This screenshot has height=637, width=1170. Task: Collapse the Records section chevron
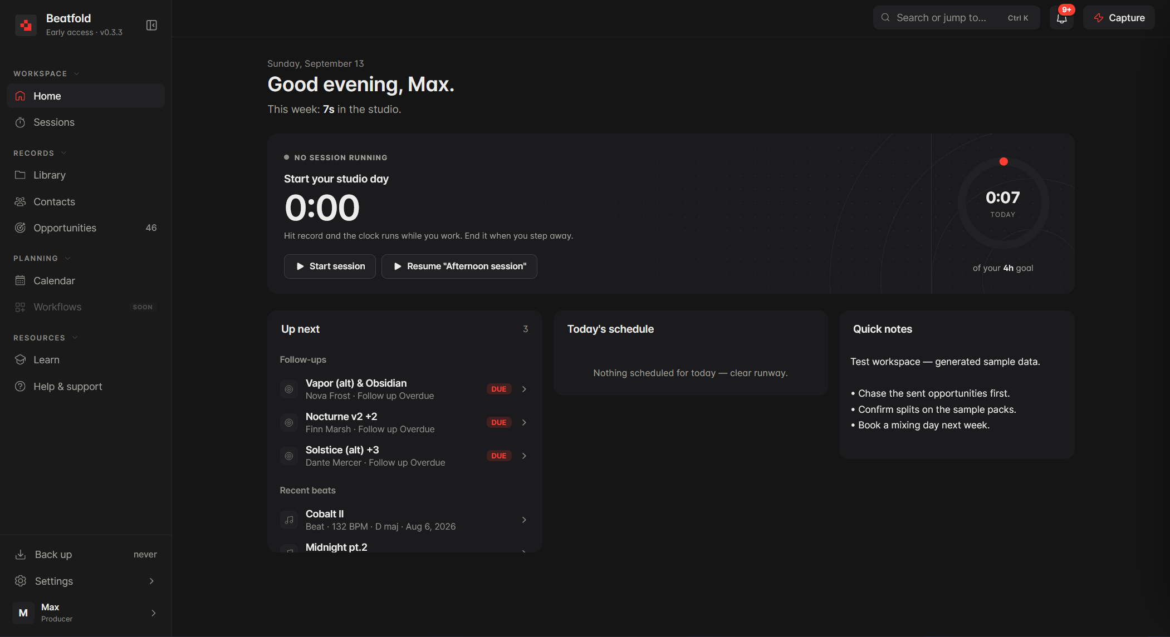coord(63,153)
